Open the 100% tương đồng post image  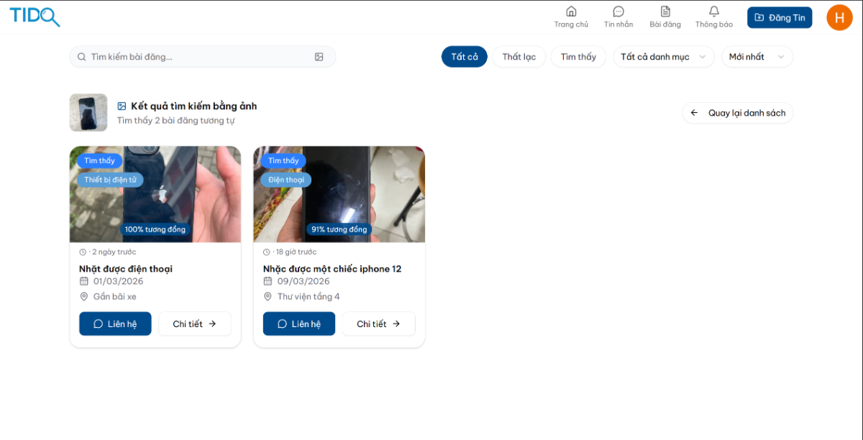pyautogui.click(x=155, y=194)
